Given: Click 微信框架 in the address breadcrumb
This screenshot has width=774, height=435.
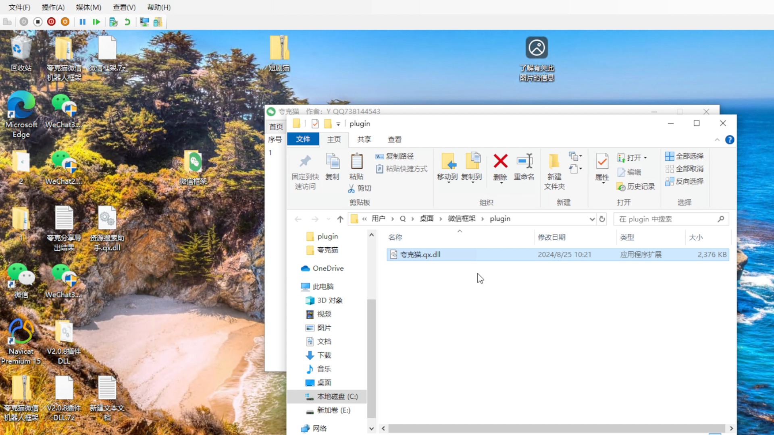Looking at the screenshot, I should pos(462,219).
